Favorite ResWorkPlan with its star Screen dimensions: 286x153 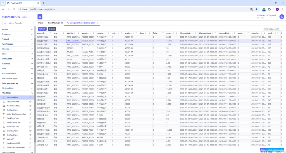[x=30, y=97]
